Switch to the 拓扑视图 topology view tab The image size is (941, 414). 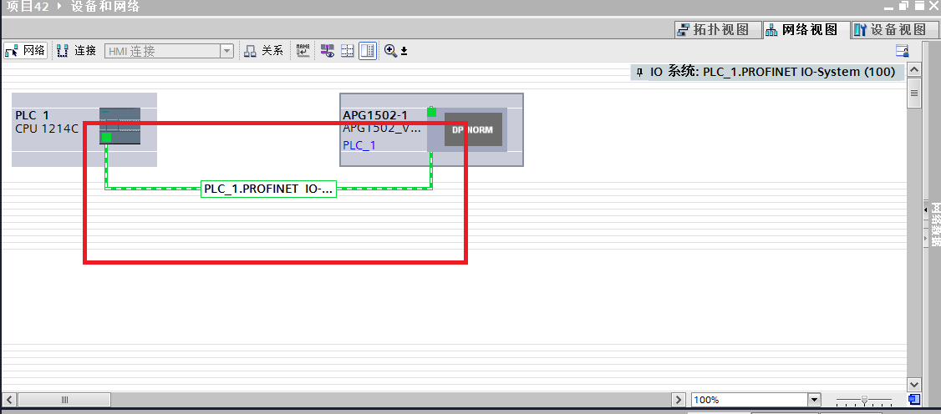(718, 30)
